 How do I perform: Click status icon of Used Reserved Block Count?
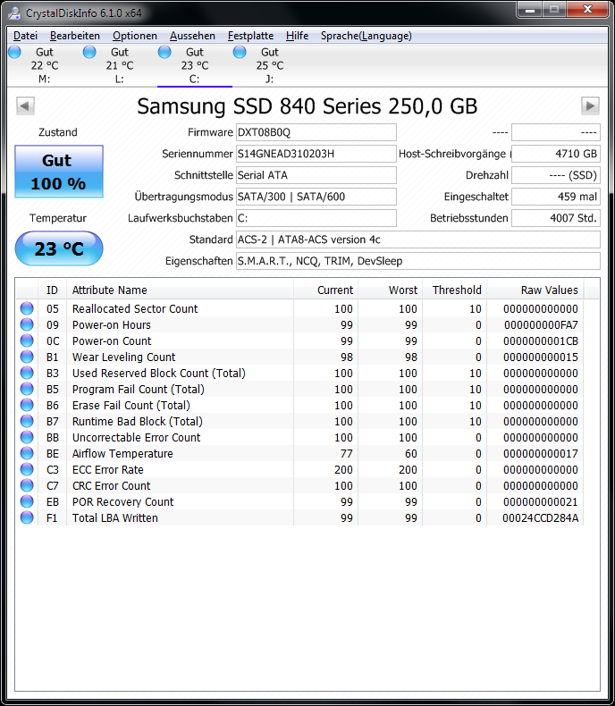[27, 373]
